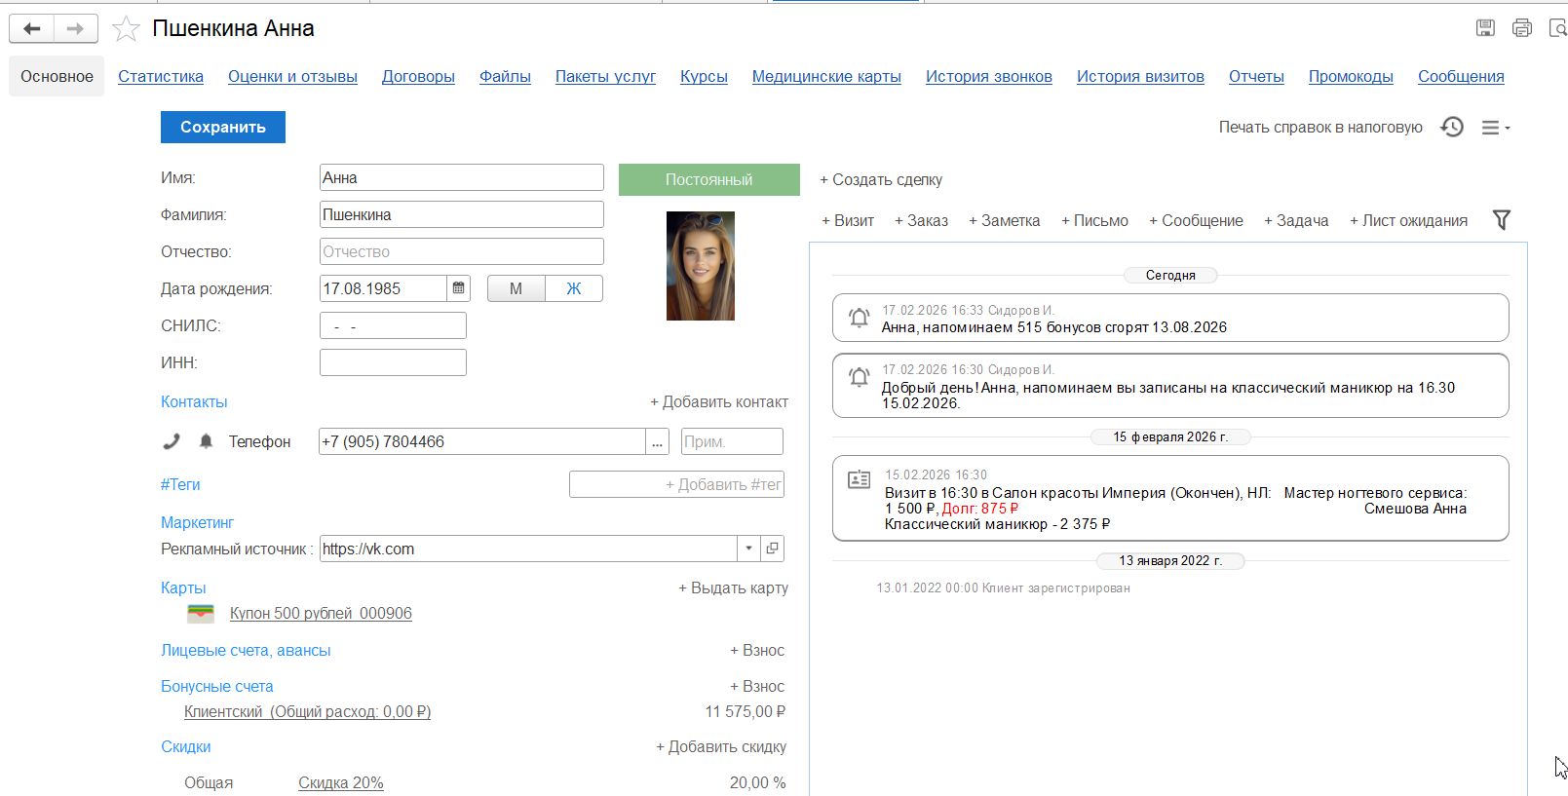1568x796 pixels.
Task: Click the back navigation arrow
Action: point(32,29)
